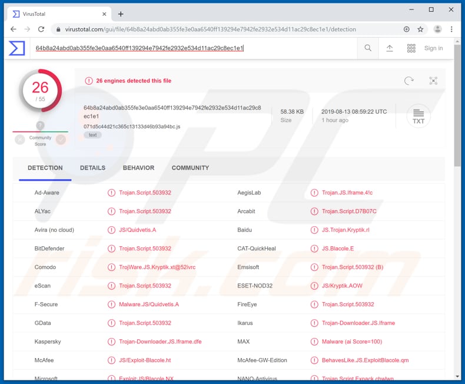Click the search magnifier icon
The image size is (465, 384).
coord(368,48)
